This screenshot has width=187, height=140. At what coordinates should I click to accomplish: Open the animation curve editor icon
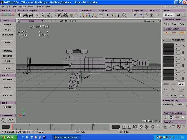click(177, 118)
